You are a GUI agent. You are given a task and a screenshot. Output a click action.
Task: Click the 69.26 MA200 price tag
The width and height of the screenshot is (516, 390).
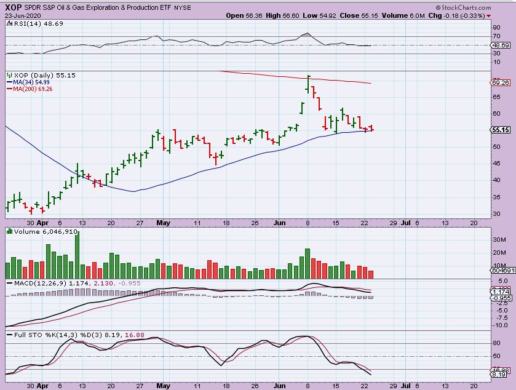(x=501, y=82)
